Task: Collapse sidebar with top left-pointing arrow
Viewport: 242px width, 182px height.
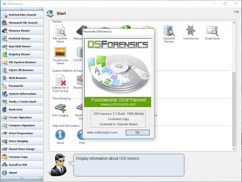Action: pos(41,9)
